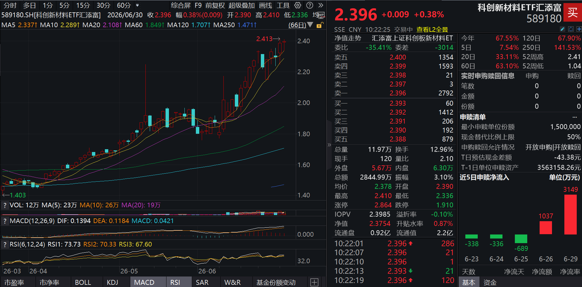This screenshot has width=582, height=287.
Task: Click the pencil note edit icon
Action: tap(563, 29)
